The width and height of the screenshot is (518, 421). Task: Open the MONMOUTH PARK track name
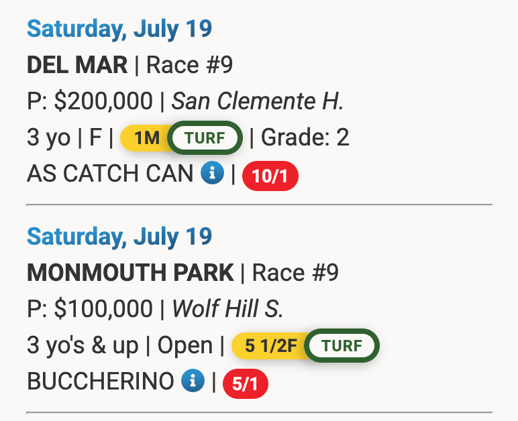pyautogui.click(x=130, y=273)
